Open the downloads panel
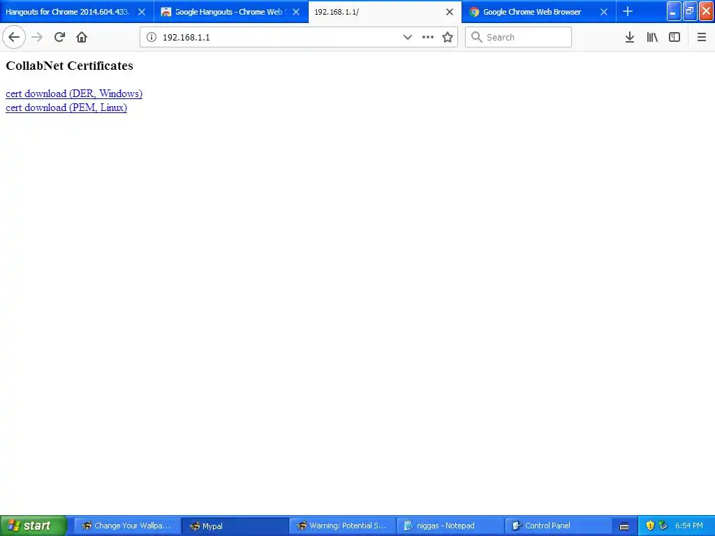Screen dimensions: 715x536 pos(630,37)
